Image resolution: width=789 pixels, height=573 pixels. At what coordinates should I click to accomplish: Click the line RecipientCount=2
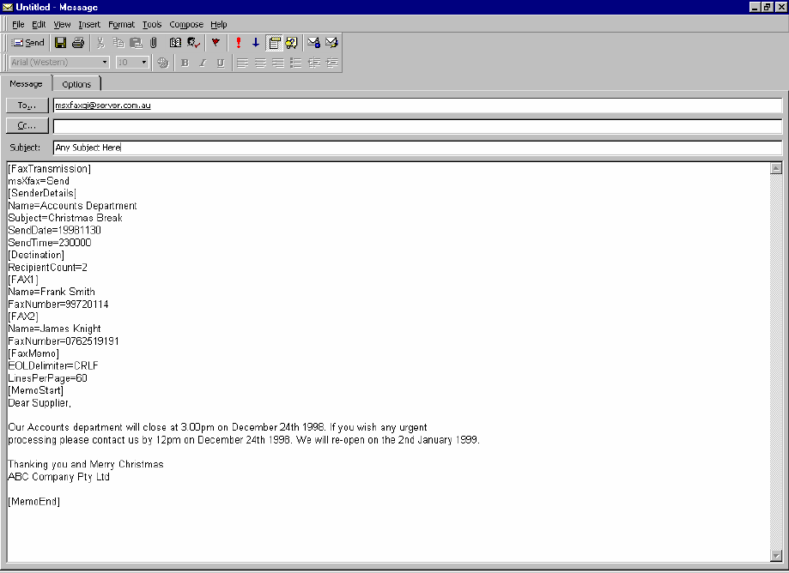48,268
